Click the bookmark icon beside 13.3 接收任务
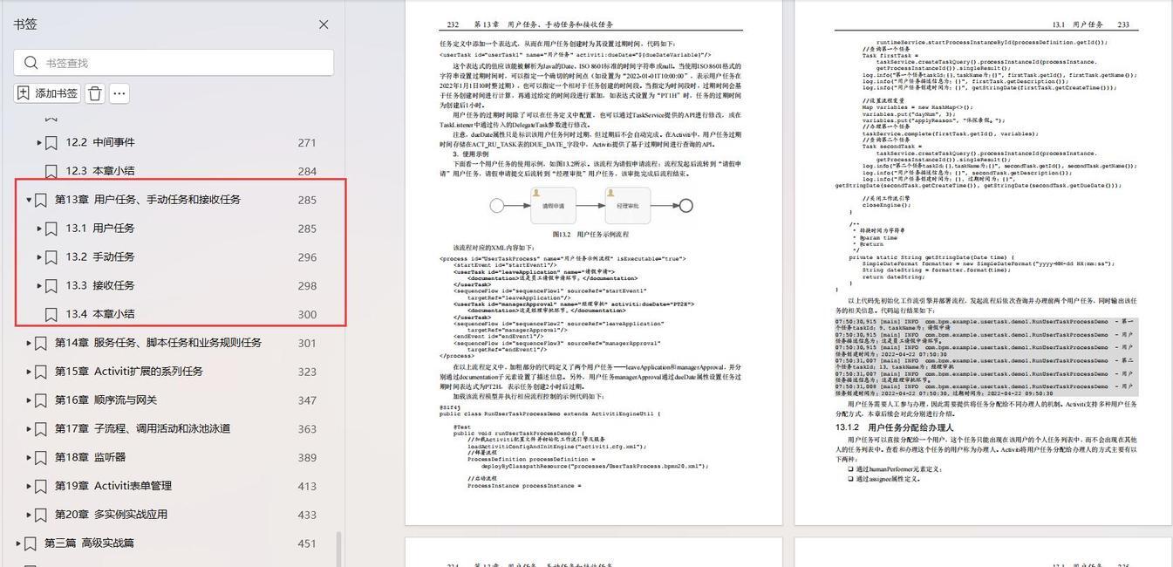Viewport: 1173px width, 567px height. point(51,285)
